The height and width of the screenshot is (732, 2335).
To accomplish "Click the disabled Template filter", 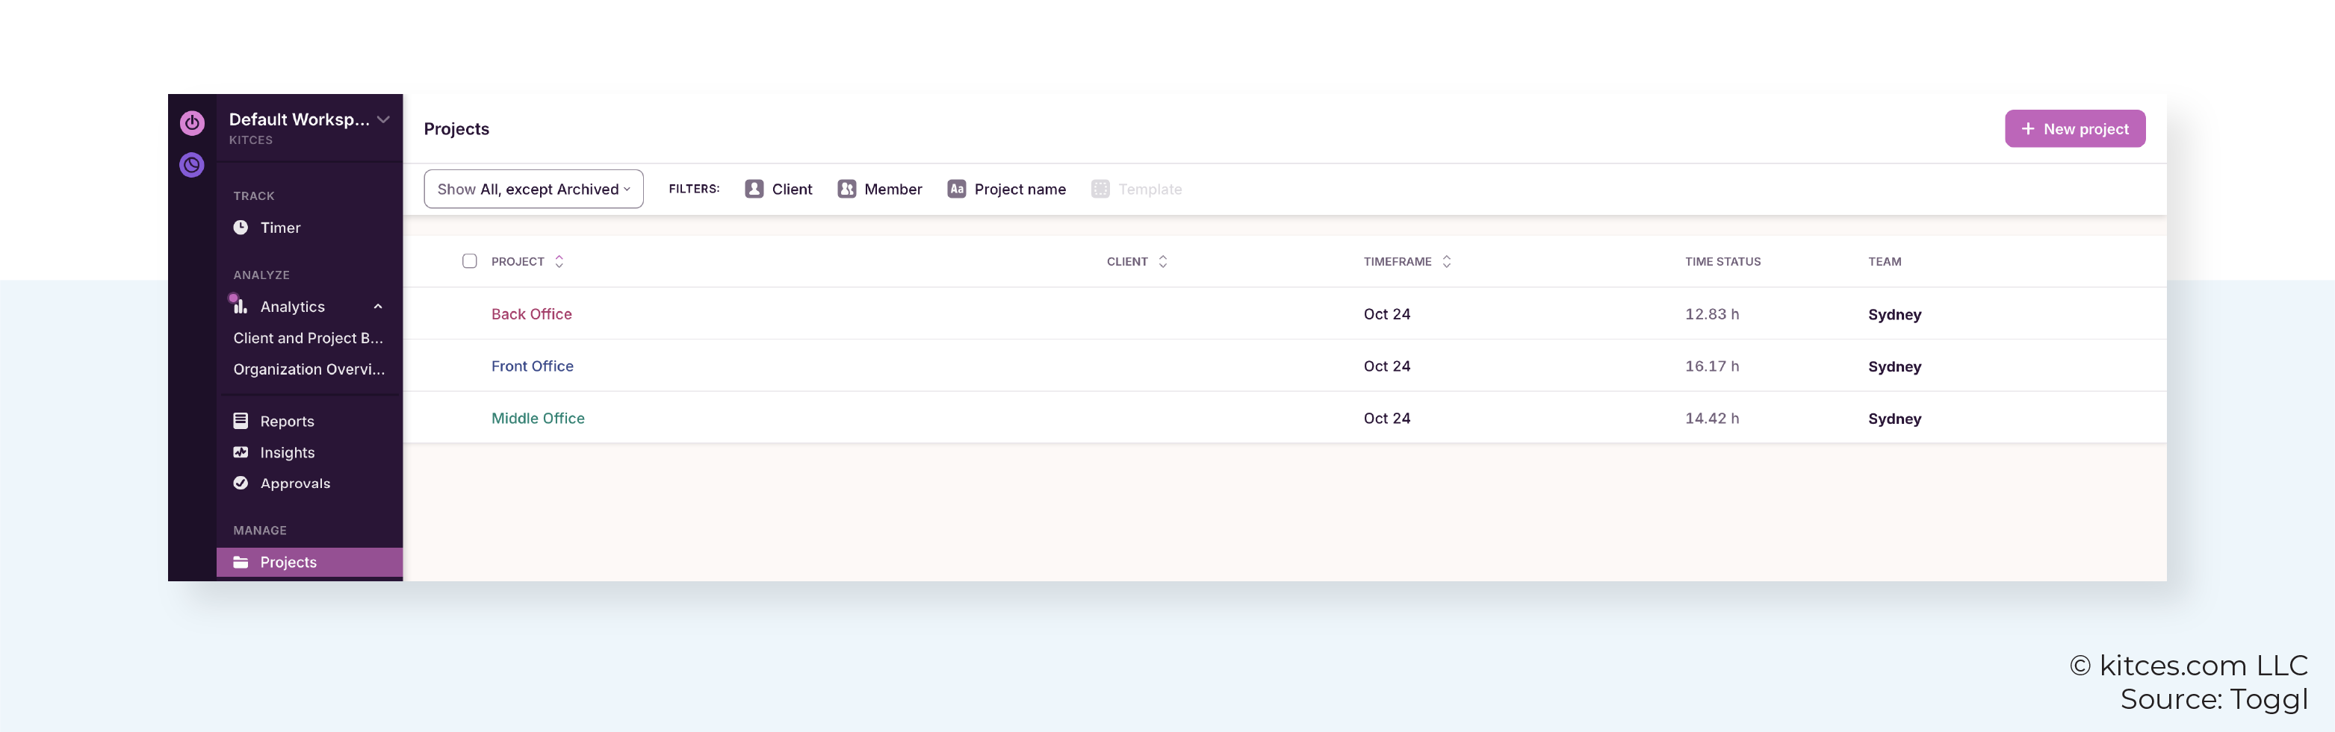I will pos(1137,189).
